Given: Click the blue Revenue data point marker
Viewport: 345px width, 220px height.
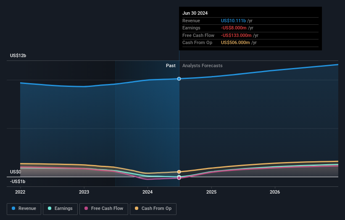Looking at the screenshot, I should [x=179, y=79].
